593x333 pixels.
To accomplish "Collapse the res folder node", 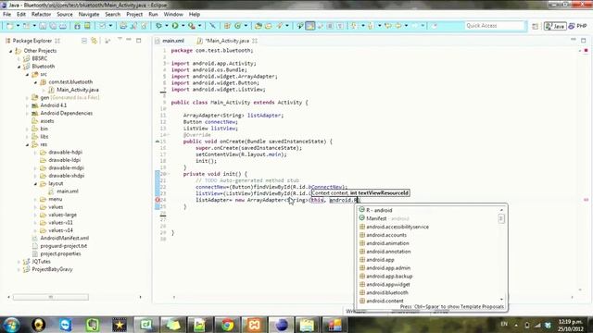I will click(x=27, y=144).
